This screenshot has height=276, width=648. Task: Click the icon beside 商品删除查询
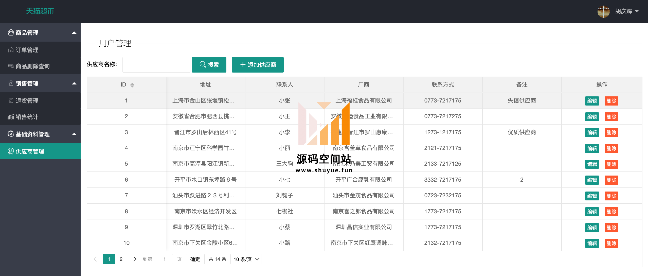pos(11,66)
